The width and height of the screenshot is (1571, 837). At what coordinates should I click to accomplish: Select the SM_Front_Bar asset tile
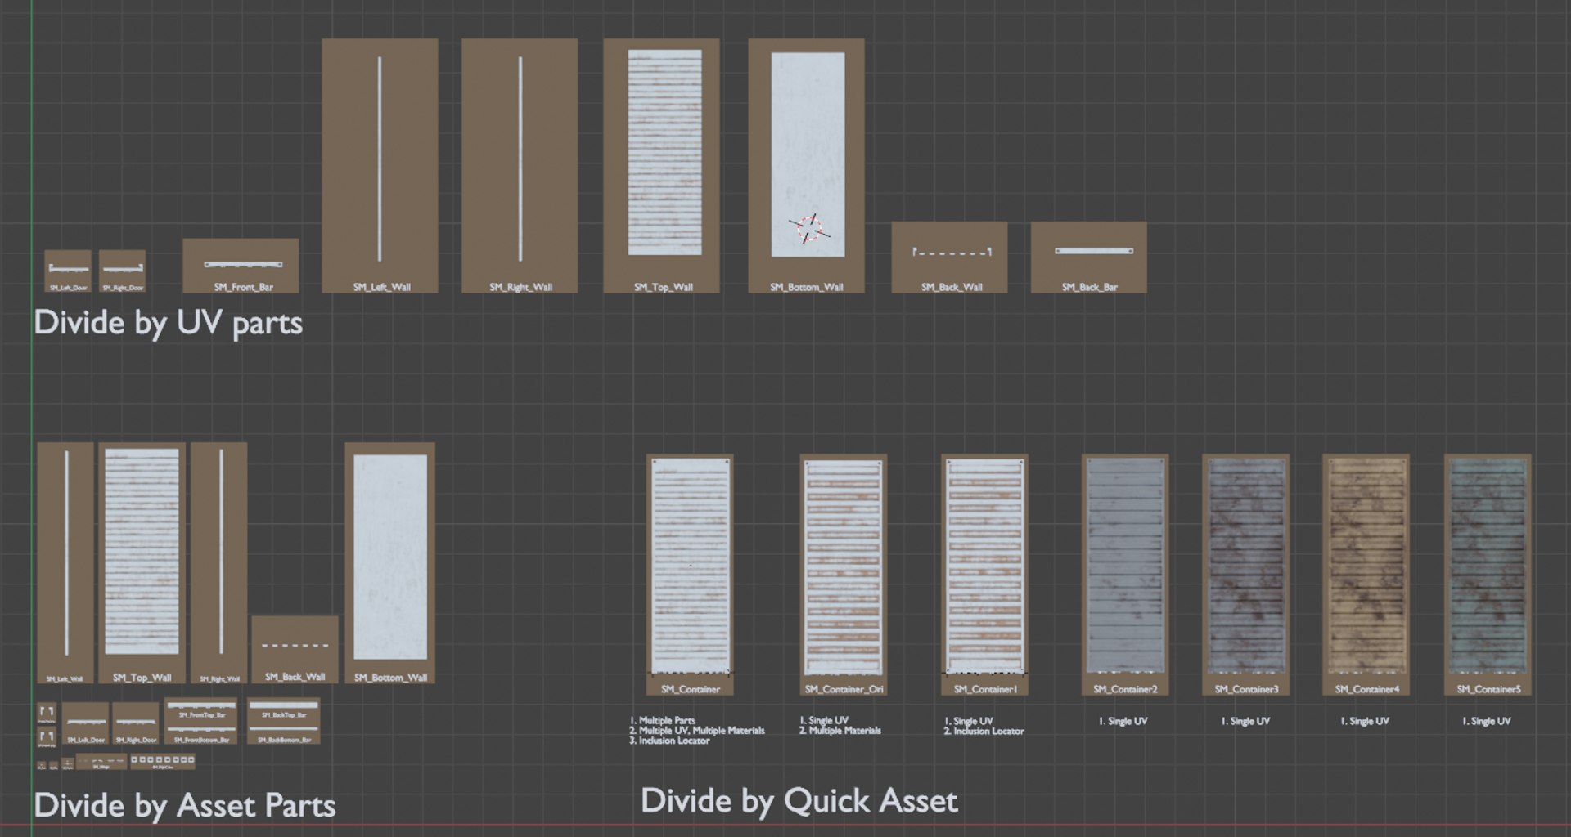point(241,266)
